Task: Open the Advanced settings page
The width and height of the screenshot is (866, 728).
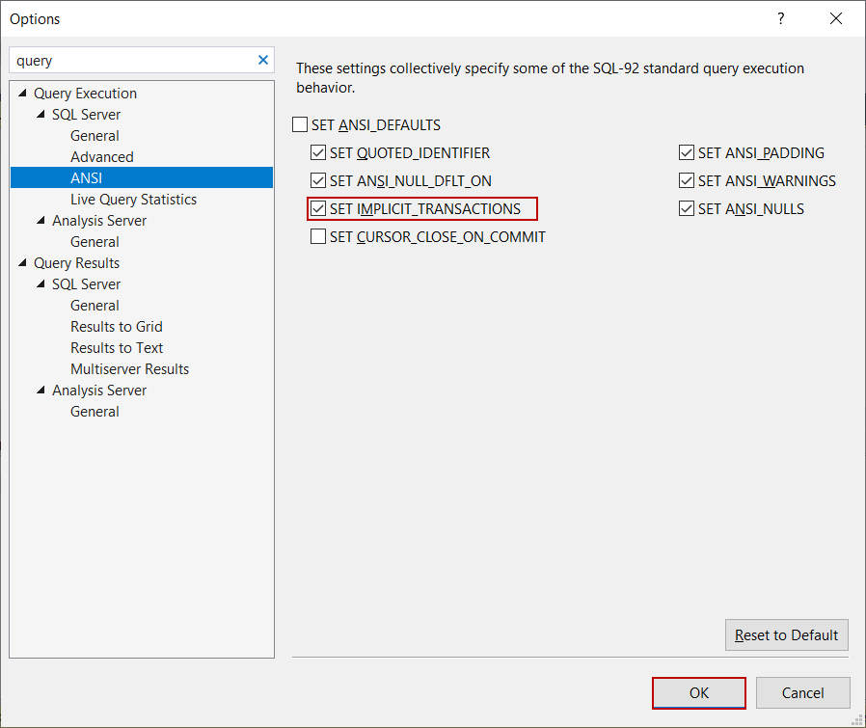Action: click(x=101, y=156)
